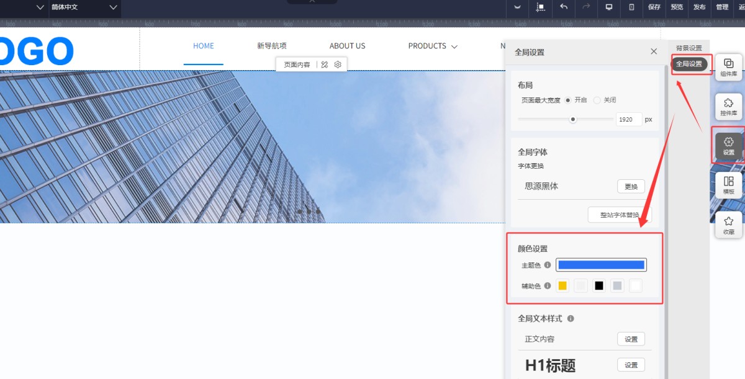Open the blue 主题色 color picker
The height and width of the screenshot is (379, 745).
[x=601, y=265]
